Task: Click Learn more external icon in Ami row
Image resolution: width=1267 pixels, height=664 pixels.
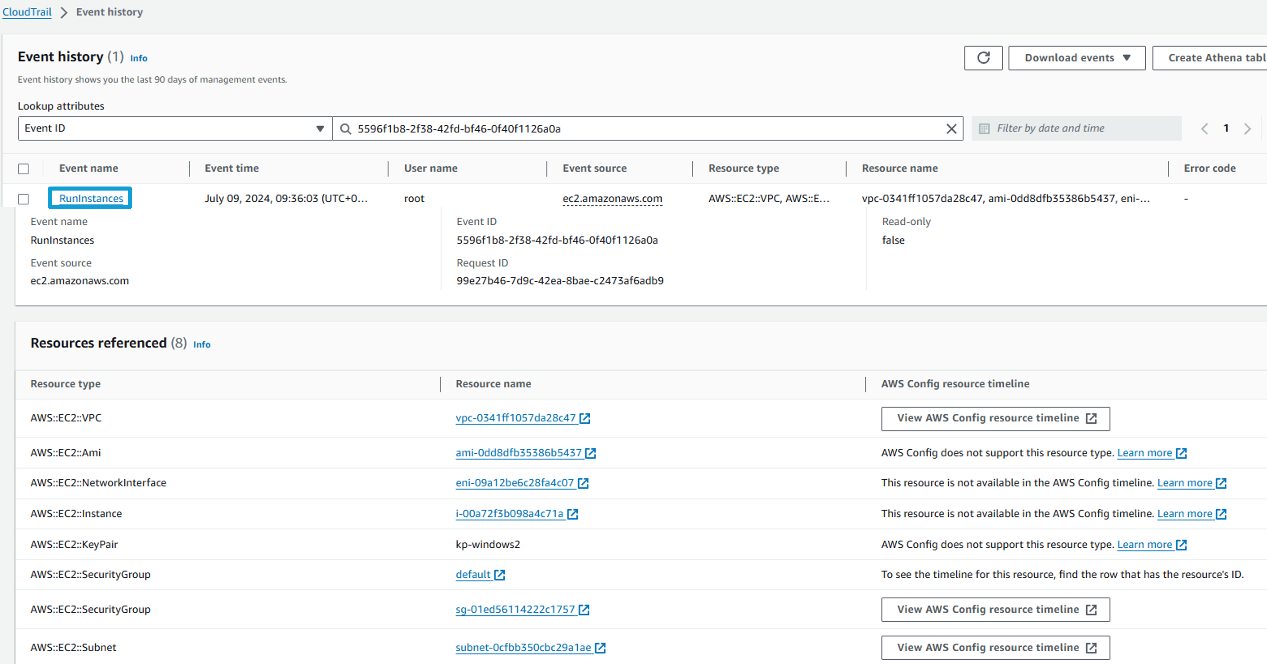Action: (x=1181, y=453)
